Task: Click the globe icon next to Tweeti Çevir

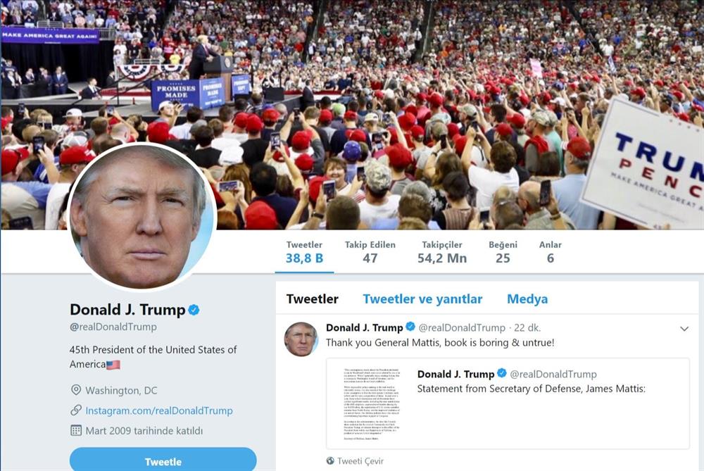Action: pos(330,460)
